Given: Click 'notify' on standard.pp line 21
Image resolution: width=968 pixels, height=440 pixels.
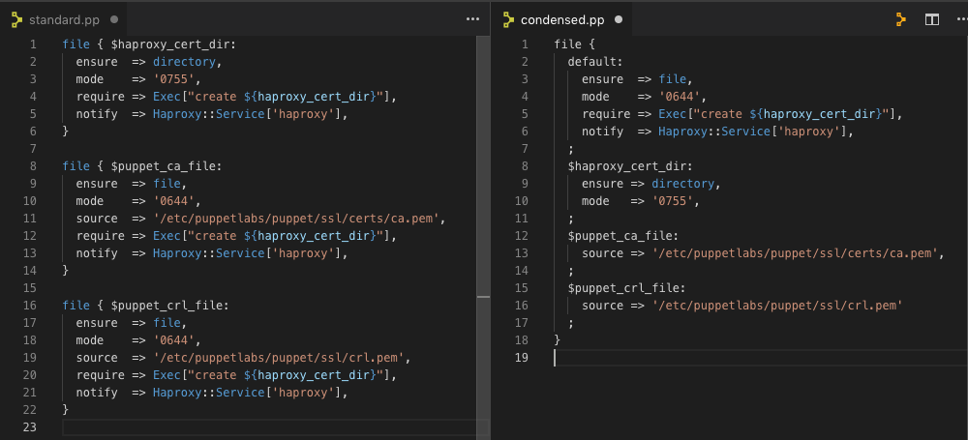Looking at the screenshot, I should (97, 393).
